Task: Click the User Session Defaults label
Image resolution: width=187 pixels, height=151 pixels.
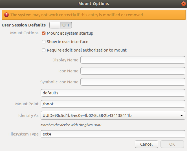Action: [x=24, y=25]
